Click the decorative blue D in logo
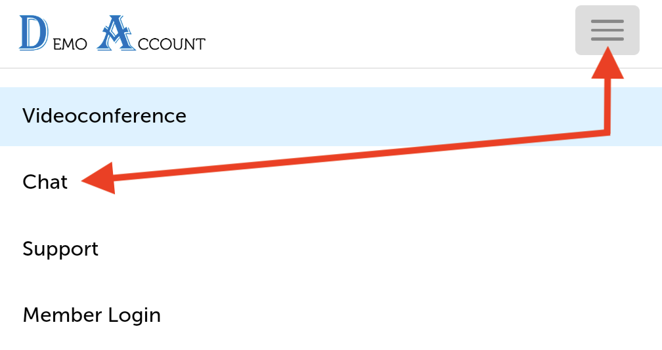 [33, 33]
